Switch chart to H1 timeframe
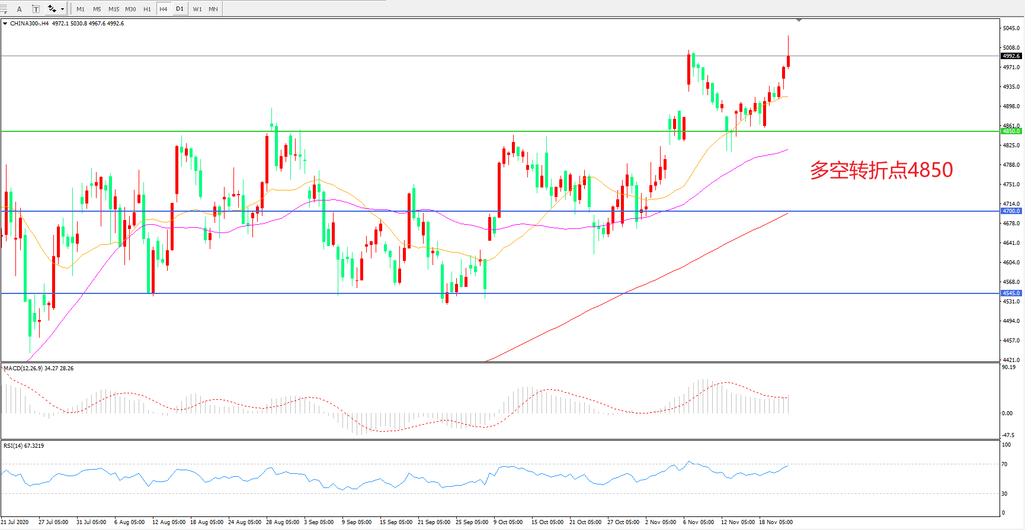Image resolution: width=1025 pixels, height=530 pixels. coord(147,9)
